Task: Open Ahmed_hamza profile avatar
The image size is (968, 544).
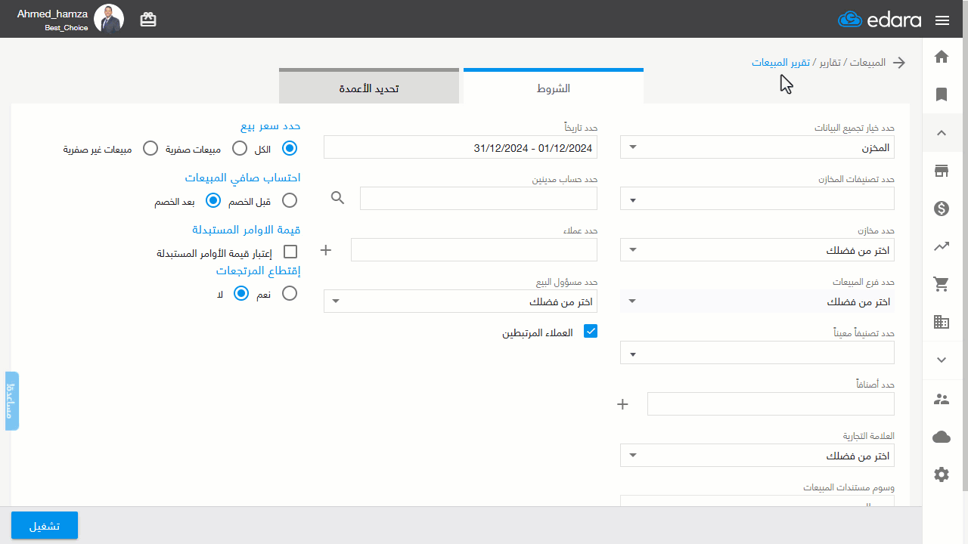Action: (109, 19)
